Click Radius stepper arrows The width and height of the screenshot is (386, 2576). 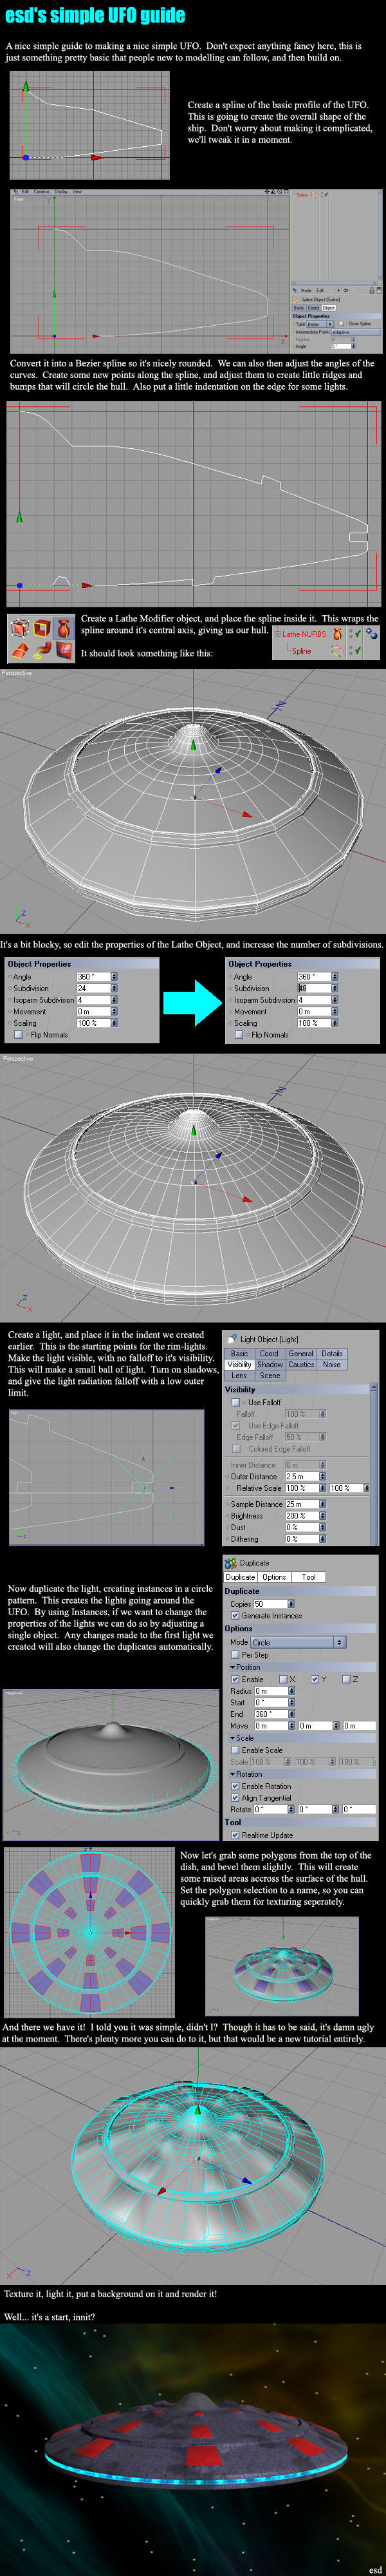pos(291,1691)
